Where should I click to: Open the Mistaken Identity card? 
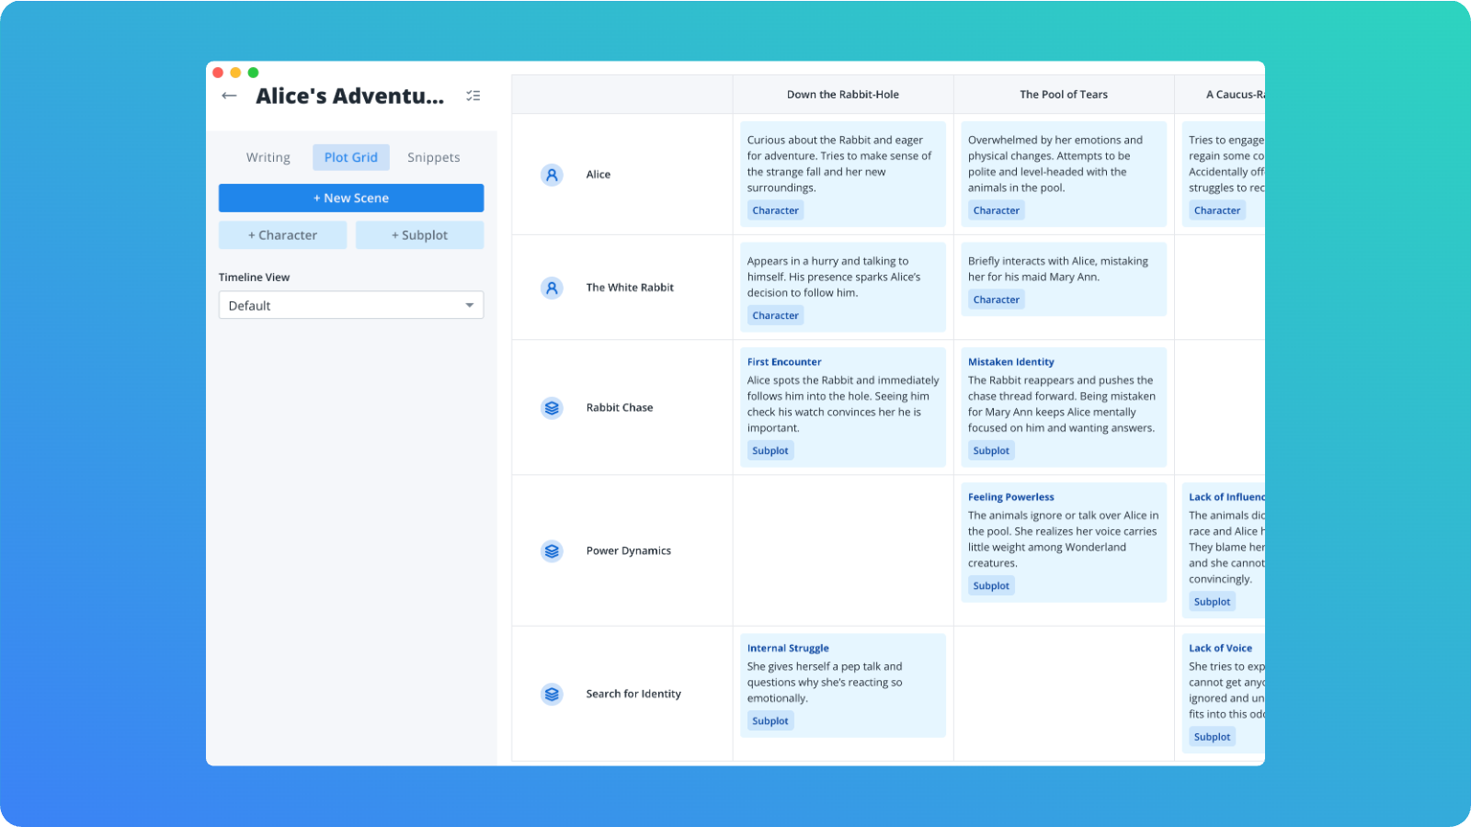pos(1063,406)
